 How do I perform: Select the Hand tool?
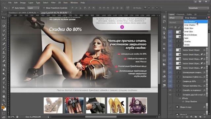[x=4, y=96]
